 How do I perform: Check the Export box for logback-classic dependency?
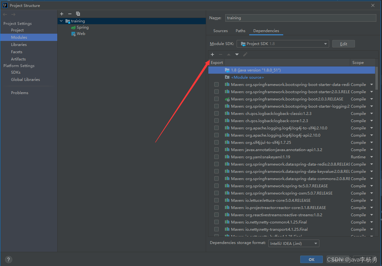(x=216, y=113)
